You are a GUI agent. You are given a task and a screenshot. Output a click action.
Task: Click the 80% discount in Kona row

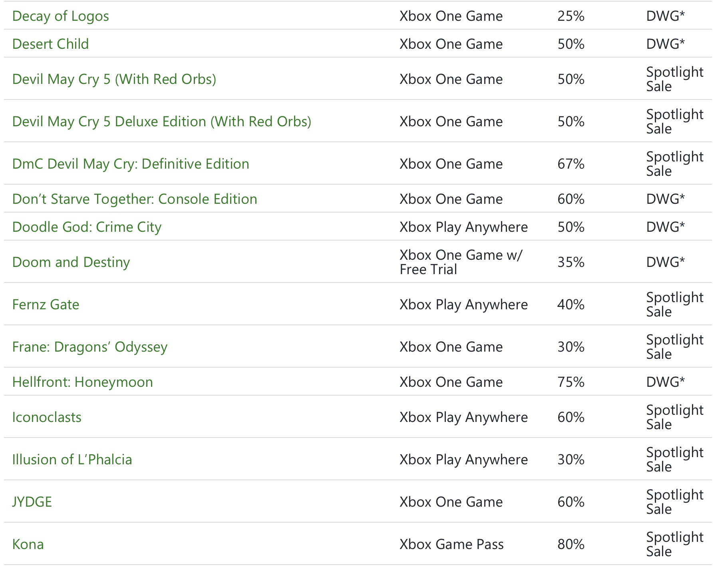[571, 544]
